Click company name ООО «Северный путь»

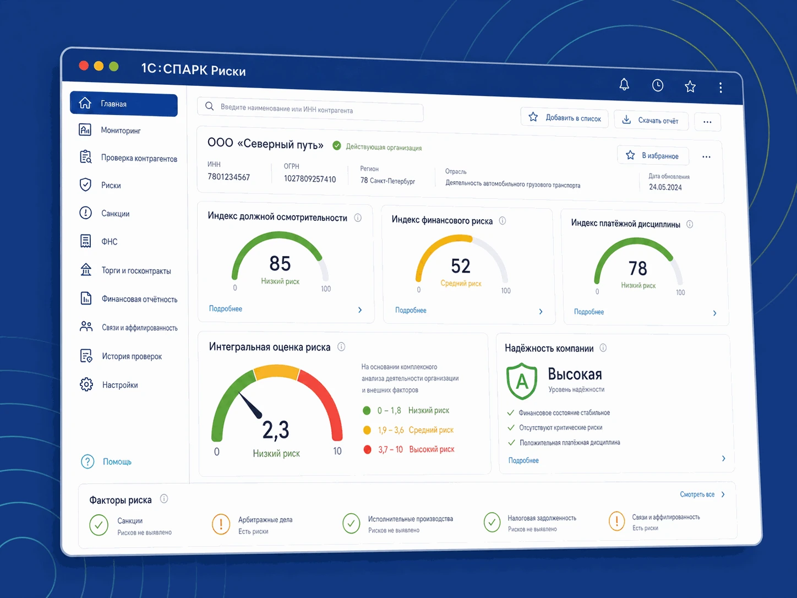pyautogui.click(x=265, y=144)
